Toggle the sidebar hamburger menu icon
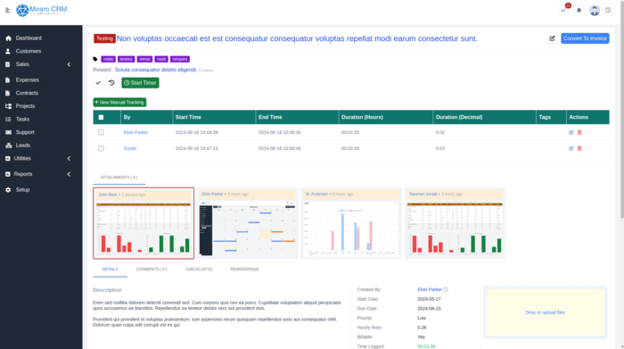 coord(7,11)
